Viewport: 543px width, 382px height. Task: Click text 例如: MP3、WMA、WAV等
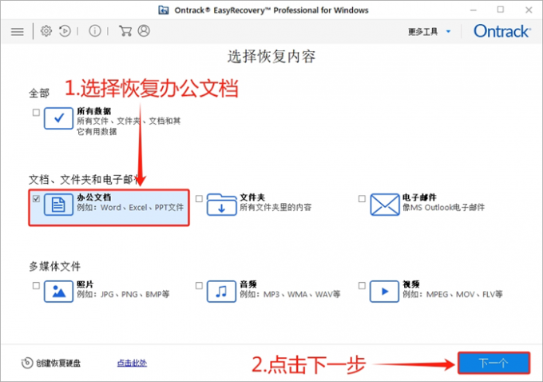290,294
